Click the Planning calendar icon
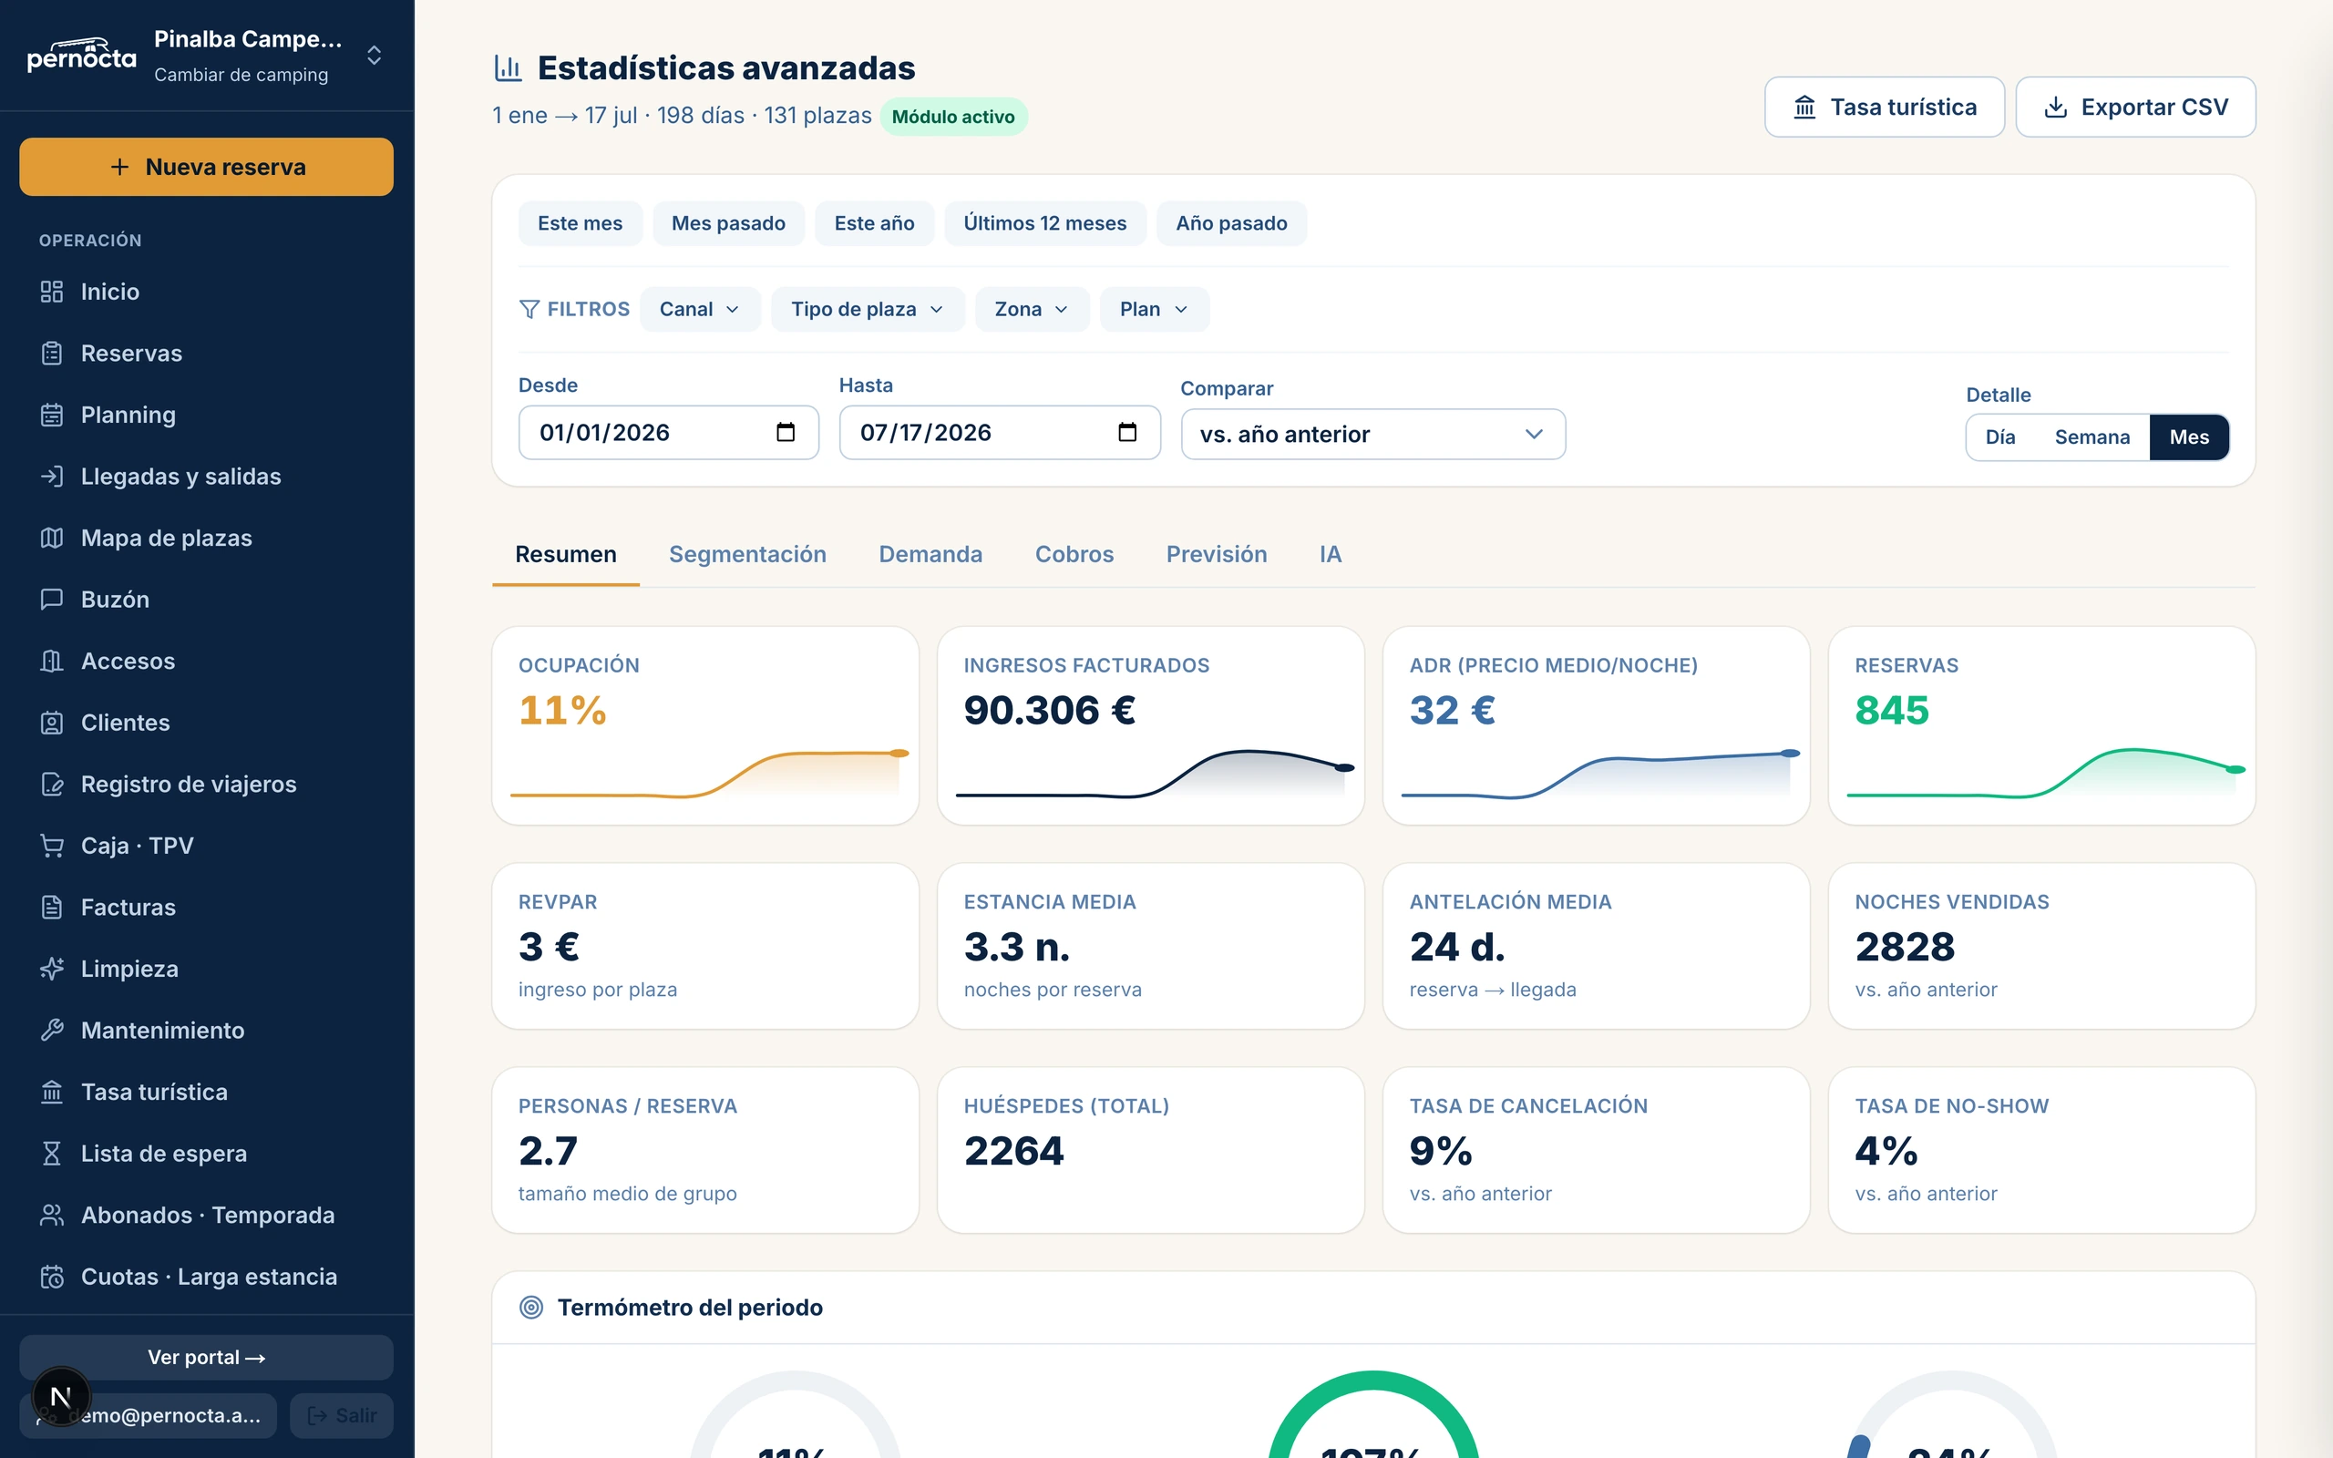 tap(52, 415)
